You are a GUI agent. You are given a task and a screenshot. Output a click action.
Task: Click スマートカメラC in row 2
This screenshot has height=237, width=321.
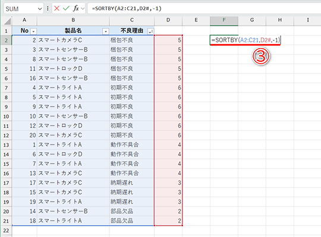tap(60, 40)
